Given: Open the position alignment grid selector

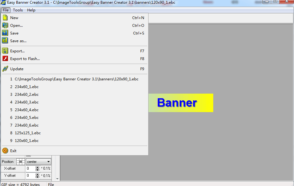Looking at the screenshot, I should tap(20, 161).
